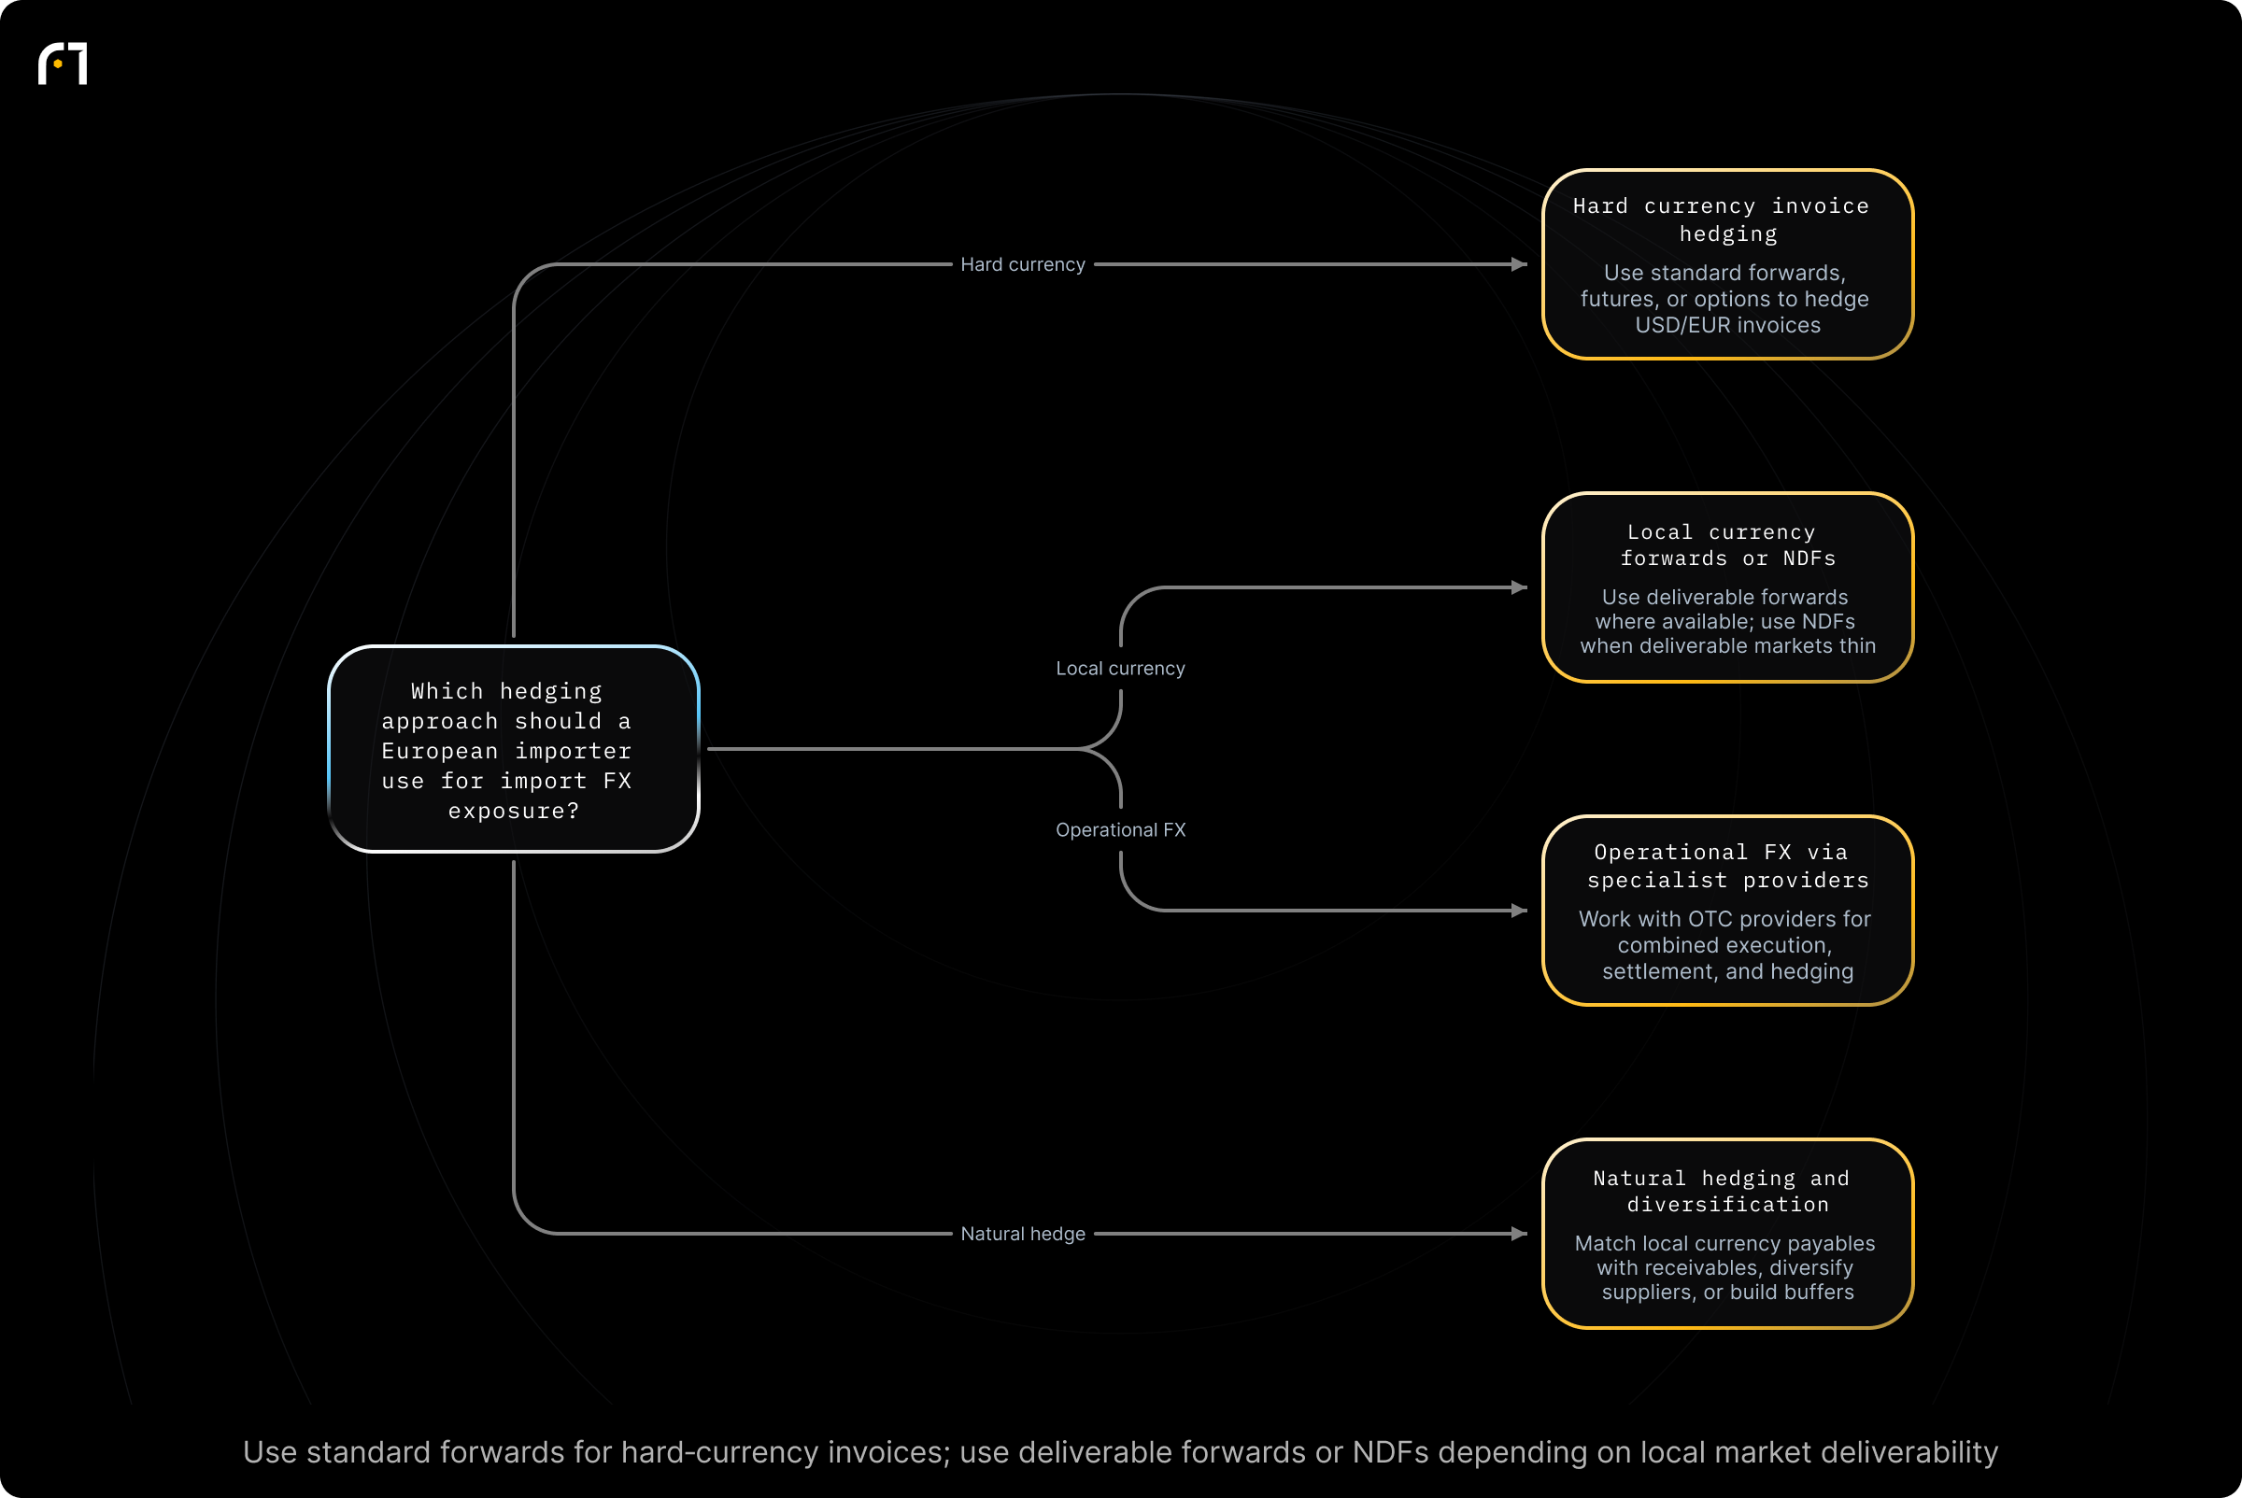Click the 'Natural hedge' branch label
This screenshot has width=2242, height=1498.
1023,1234
